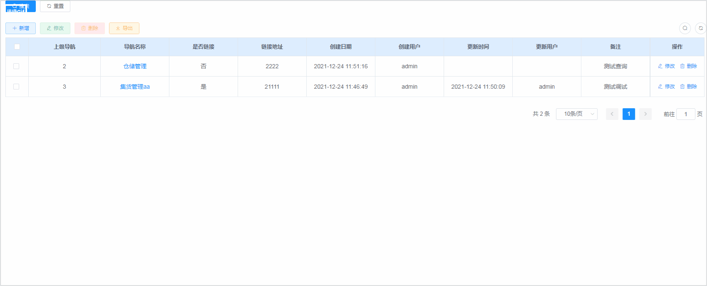
Task: Click the remark cell 测试调试
Action: [615, 87]
